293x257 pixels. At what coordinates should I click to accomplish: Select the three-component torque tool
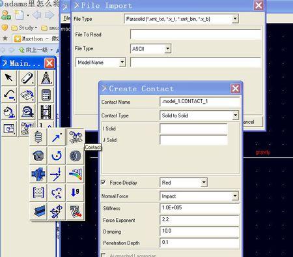(57, 192)
